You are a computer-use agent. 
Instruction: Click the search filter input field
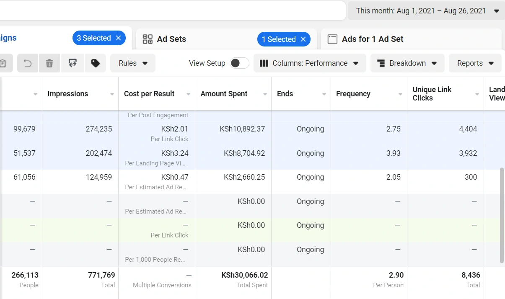tap(173, 11)
